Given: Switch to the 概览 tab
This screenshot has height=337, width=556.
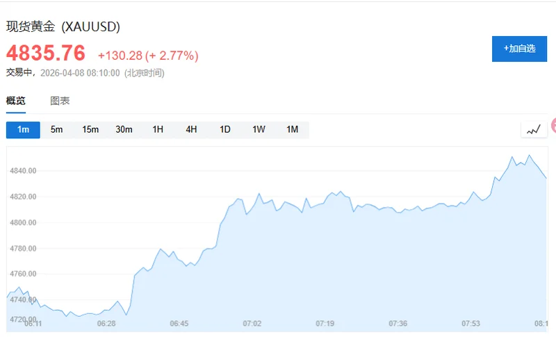Looking at the screenshot, I should pos(16,101).
